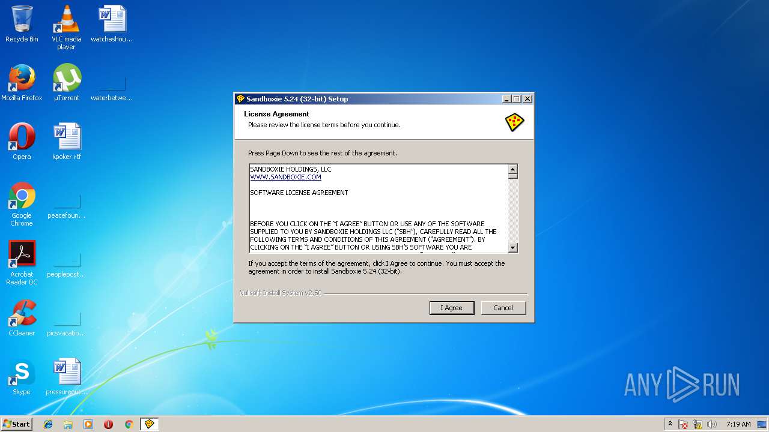The width and height of the screenshot is (769, 432).
Task: Click the Sandboxie Setup taskbar button
Action: pos(149,424)
